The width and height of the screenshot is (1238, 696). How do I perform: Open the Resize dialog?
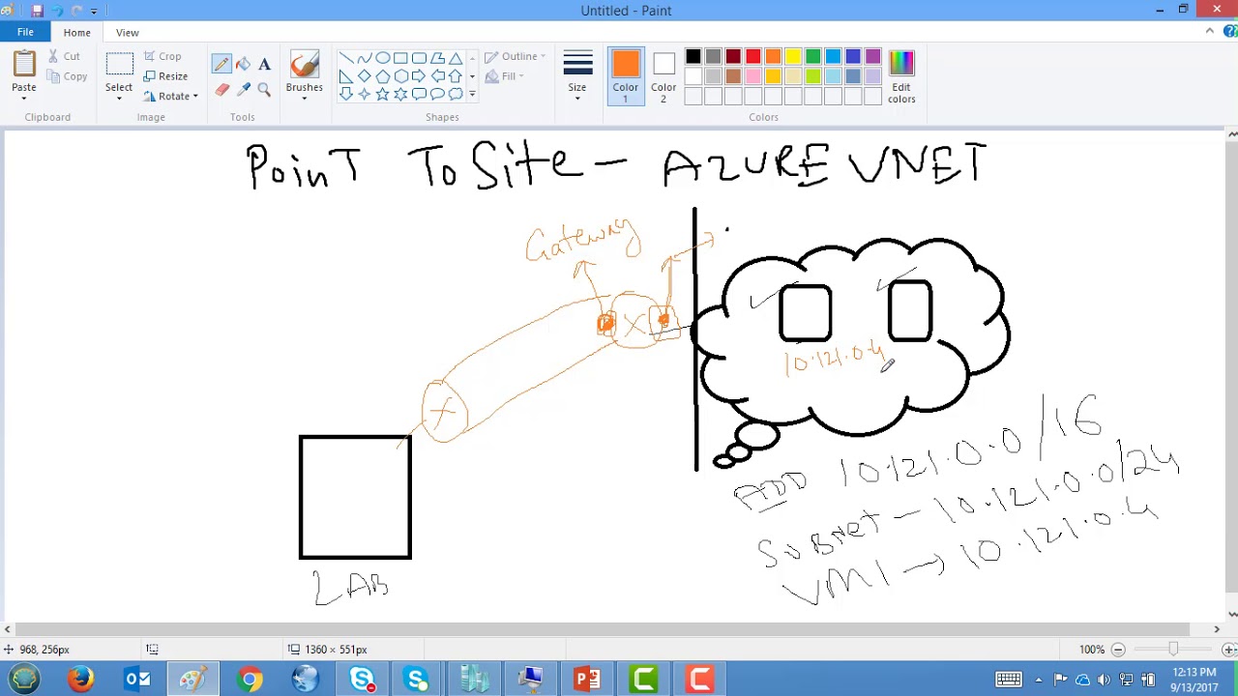[165, 76]
